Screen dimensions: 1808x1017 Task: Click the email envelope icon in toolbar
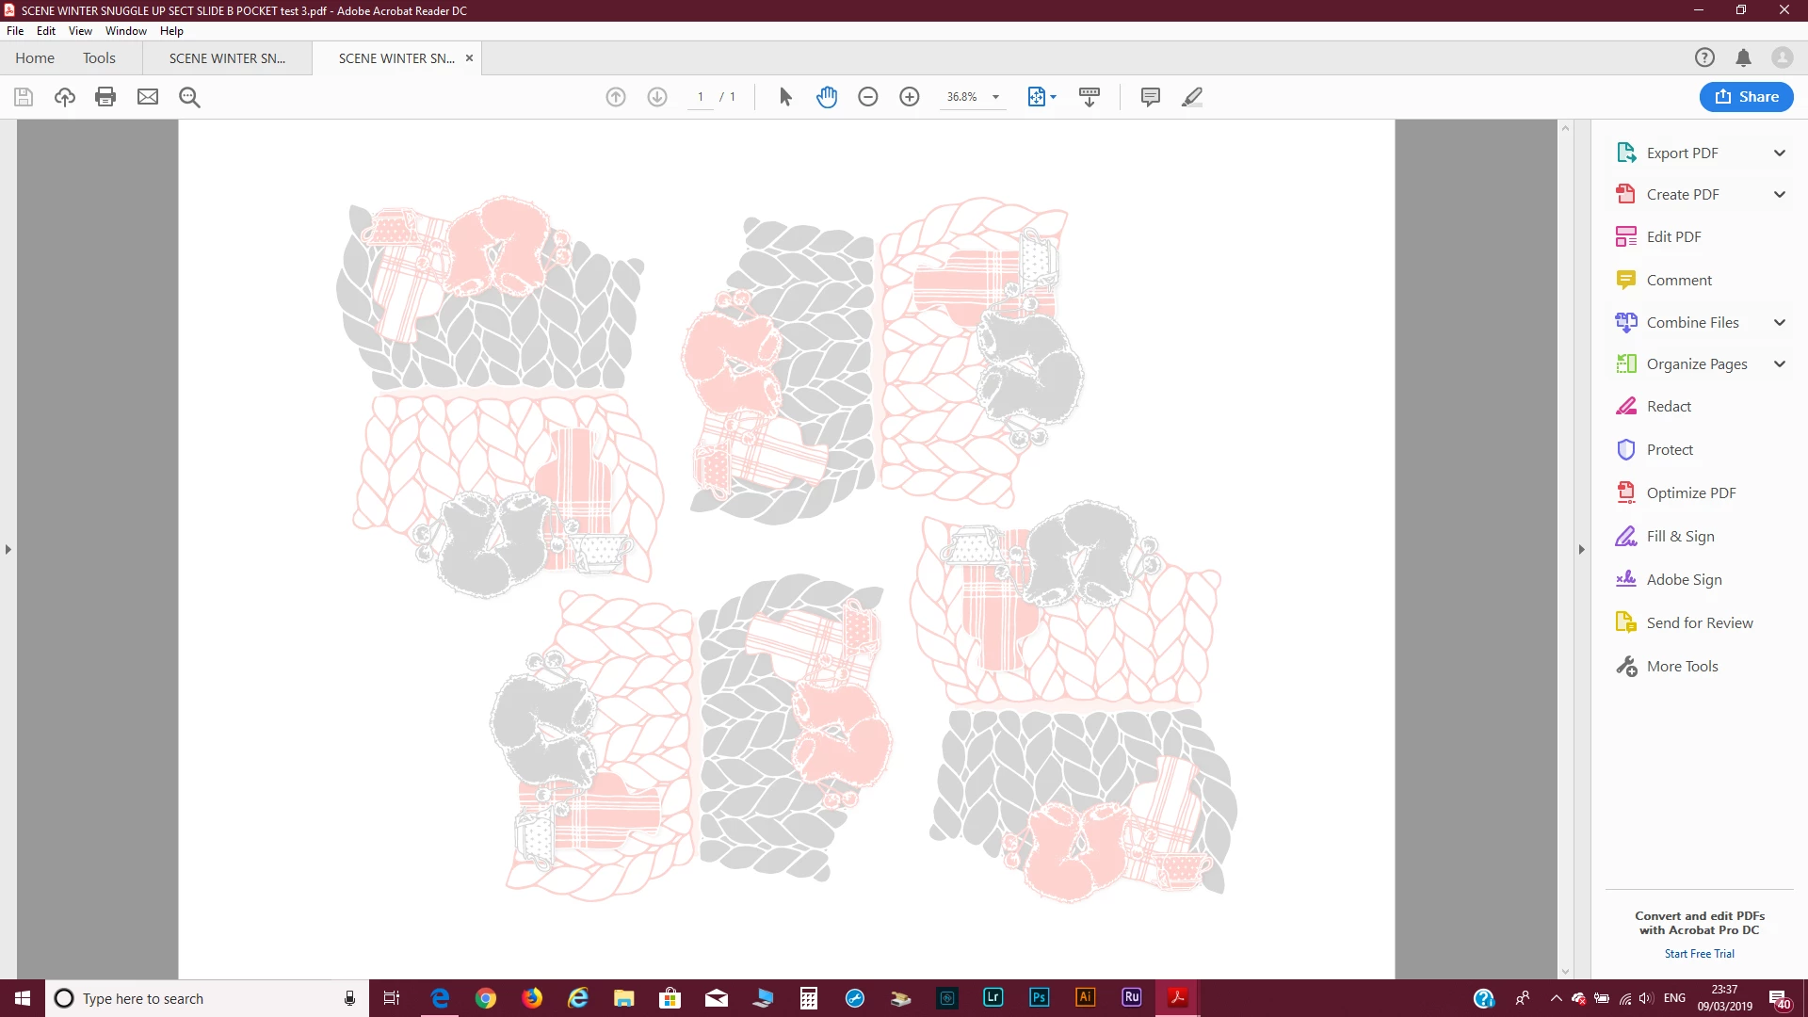click(x=148, y=97)
